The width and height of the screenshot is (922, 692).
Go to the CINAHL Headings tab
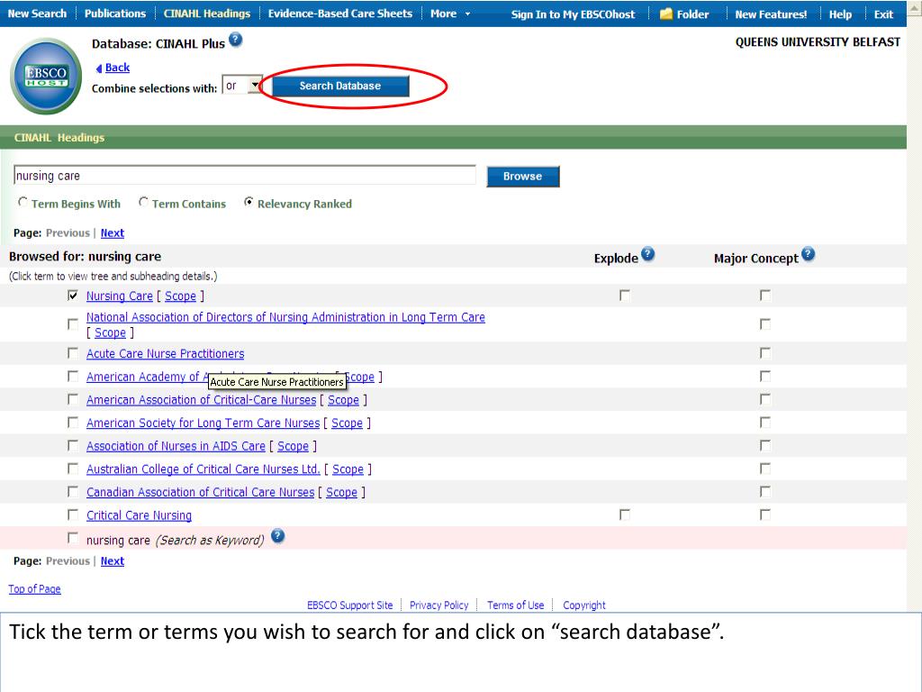(x=207, y=14)
